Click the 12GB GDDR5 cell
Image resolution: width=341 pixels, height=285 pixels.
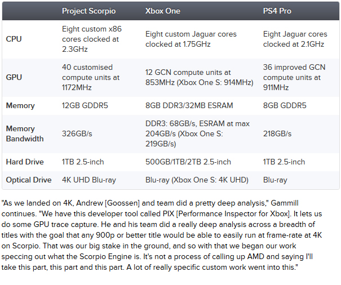pyautogui.click(x=85, y=106)
